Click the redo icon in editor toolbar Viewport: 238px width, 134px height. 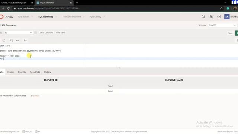(4, 40)
